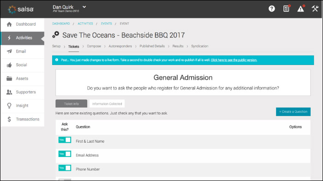Viewport: 323px width, 181px height.
Task: Click the DASHBOARD breadcrumb link
Action: tap(61, 24)
